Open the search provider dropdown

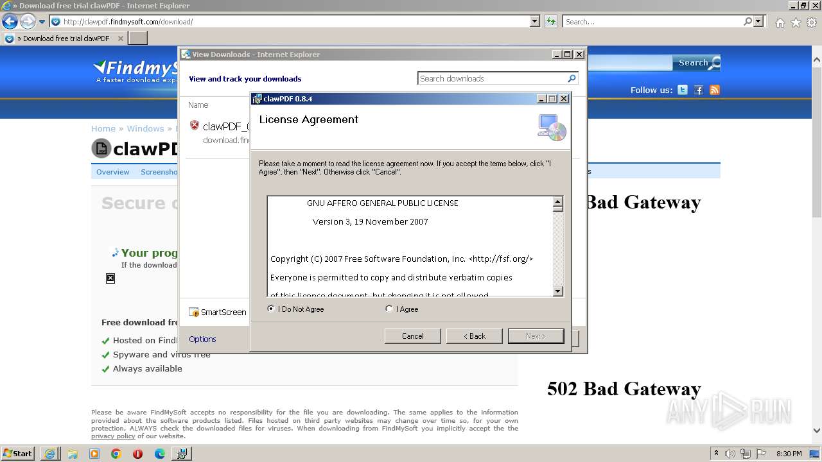point(759,21)
